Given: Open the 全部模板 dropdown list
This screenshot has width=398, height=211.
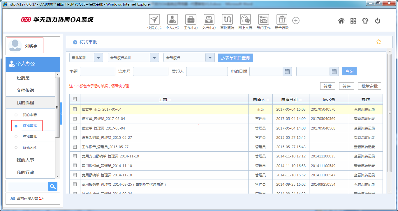Looking at the screenshot, I should coord(210,58).
